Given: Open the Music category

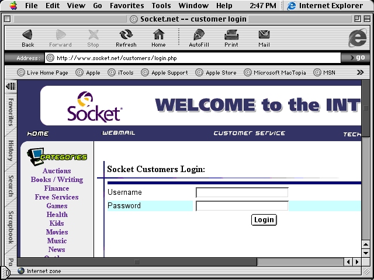Looking at the screenshot, I should 57,241.
